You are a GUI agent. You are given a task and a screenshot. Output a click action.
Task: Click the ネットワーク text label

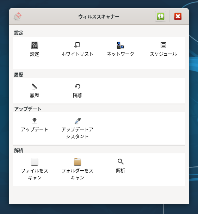(x=120, y=54)
